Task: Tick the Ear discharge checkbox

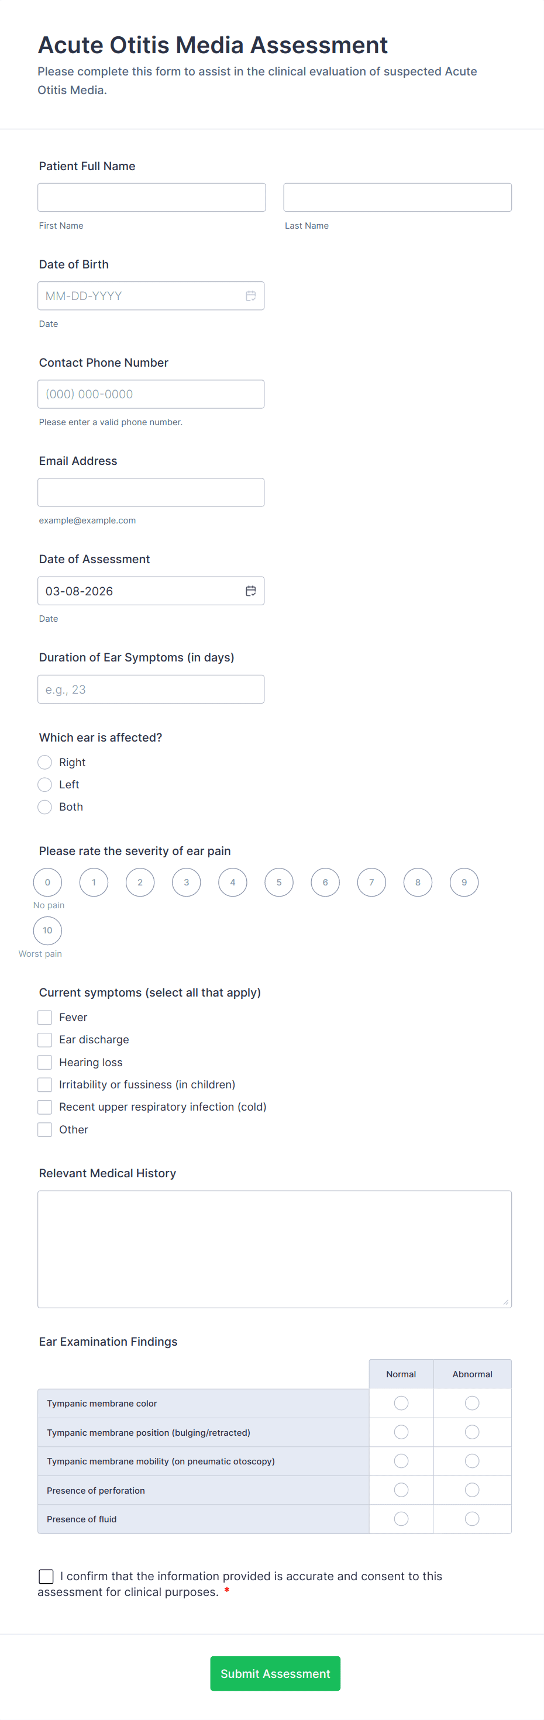Action: click(44, 1040)
